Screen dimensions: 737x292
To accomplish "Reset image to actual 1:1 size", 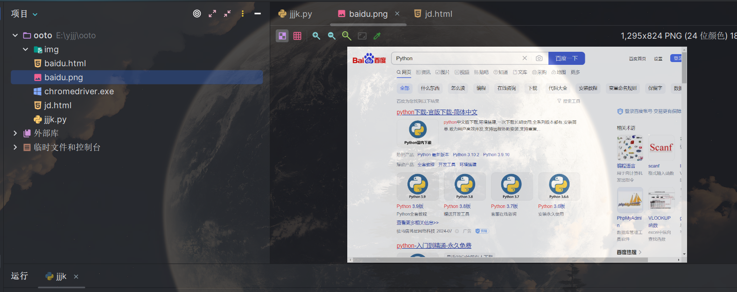I will click(x=347, y=36).
